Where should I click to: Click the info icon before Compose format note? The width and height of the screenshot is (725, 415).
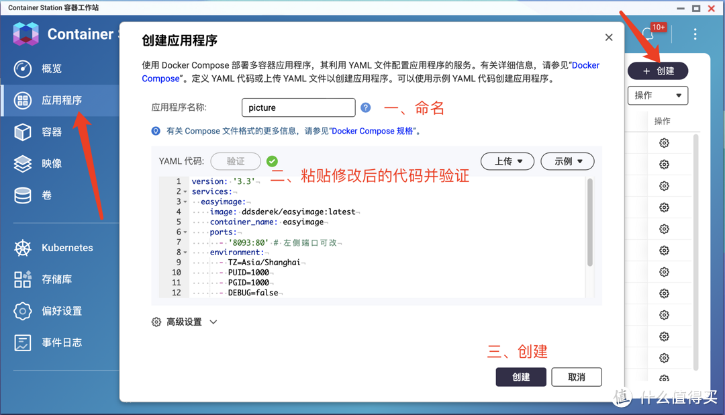[156, 131]
